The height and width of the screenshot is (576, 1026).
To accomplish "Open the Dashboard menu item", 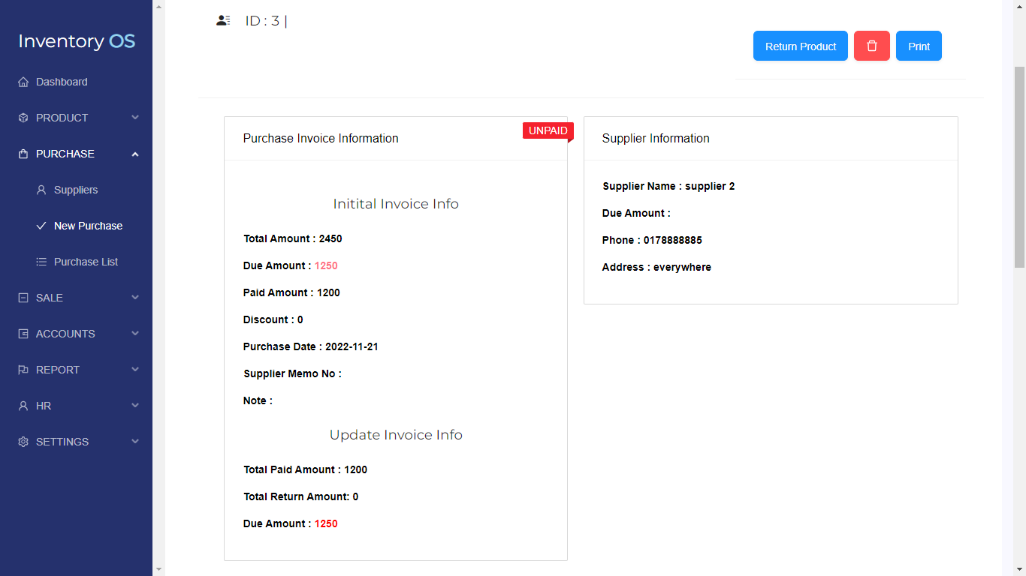I will 62,82.
